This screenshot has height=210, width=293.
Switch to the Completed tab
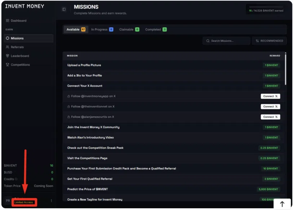pyautogui.click(x=156, y=29)
